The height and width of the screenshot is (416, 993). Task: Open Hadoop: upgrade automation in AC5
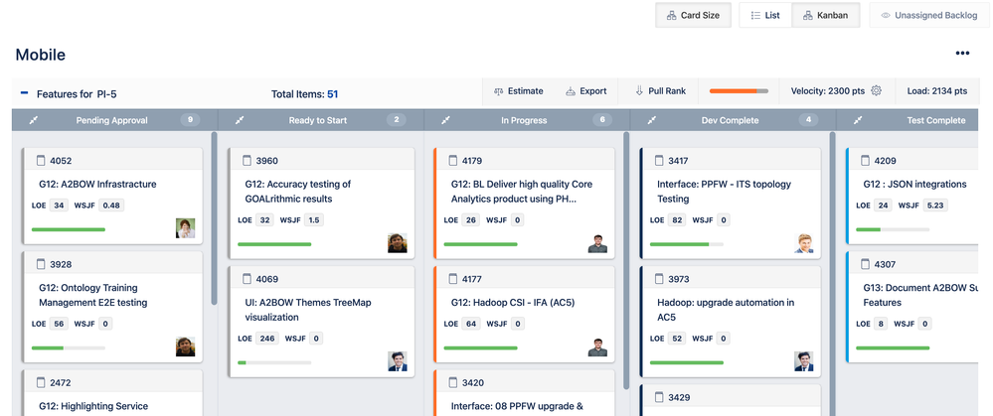(725, 310)
